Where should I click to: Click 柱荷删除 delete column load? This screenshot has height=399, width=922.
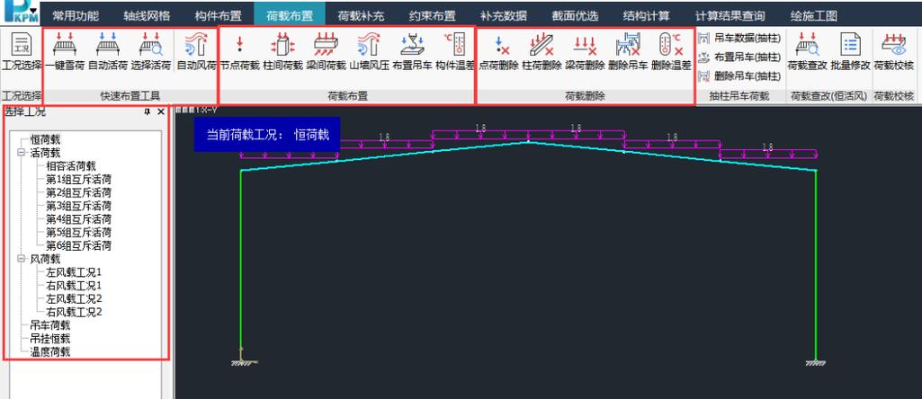542,52
